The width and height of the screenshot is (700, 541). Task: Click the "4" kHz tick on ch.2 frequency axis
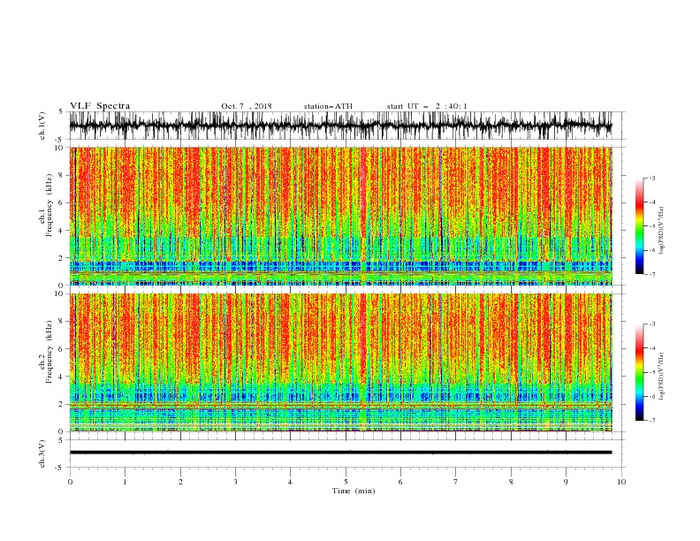[61, 377]
